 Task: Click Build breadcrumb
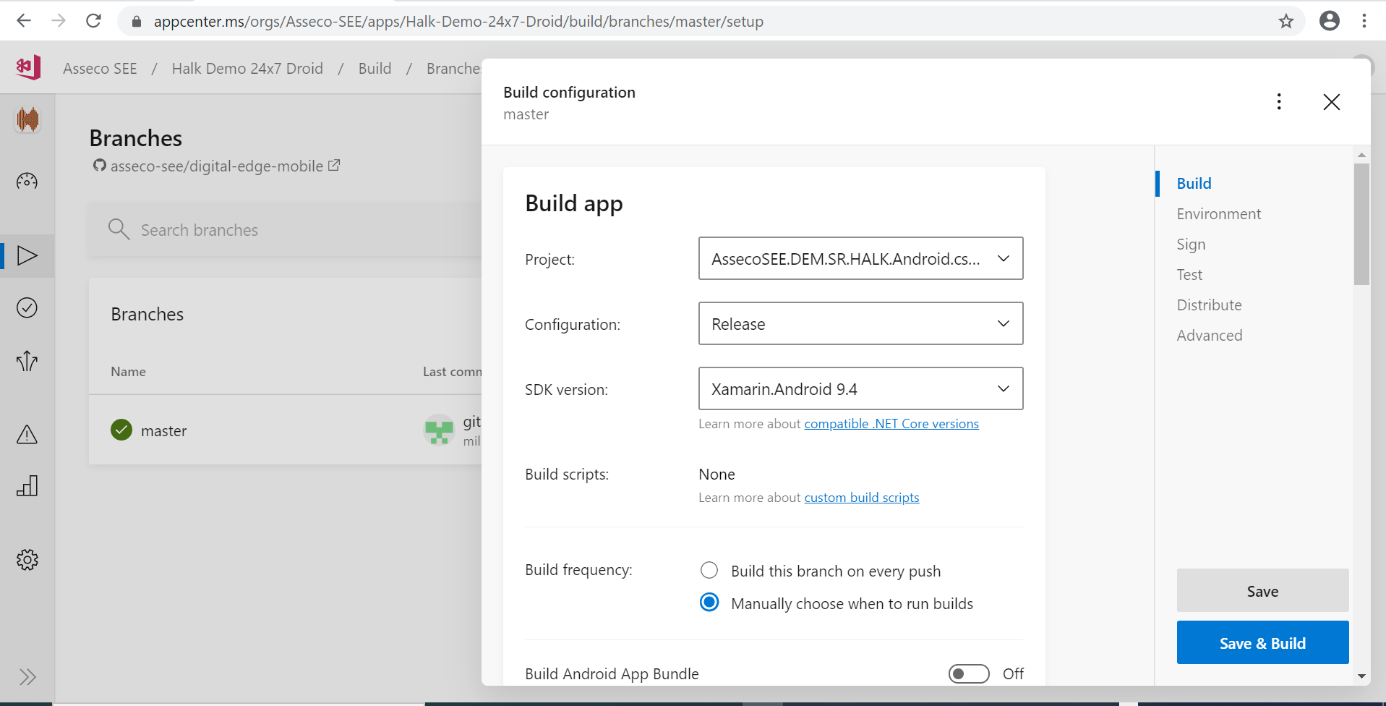point(375,69)
